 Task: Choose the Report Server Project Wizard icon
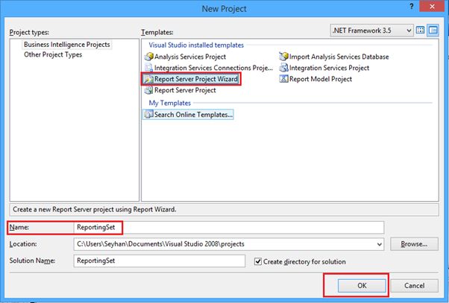(148, 79)
